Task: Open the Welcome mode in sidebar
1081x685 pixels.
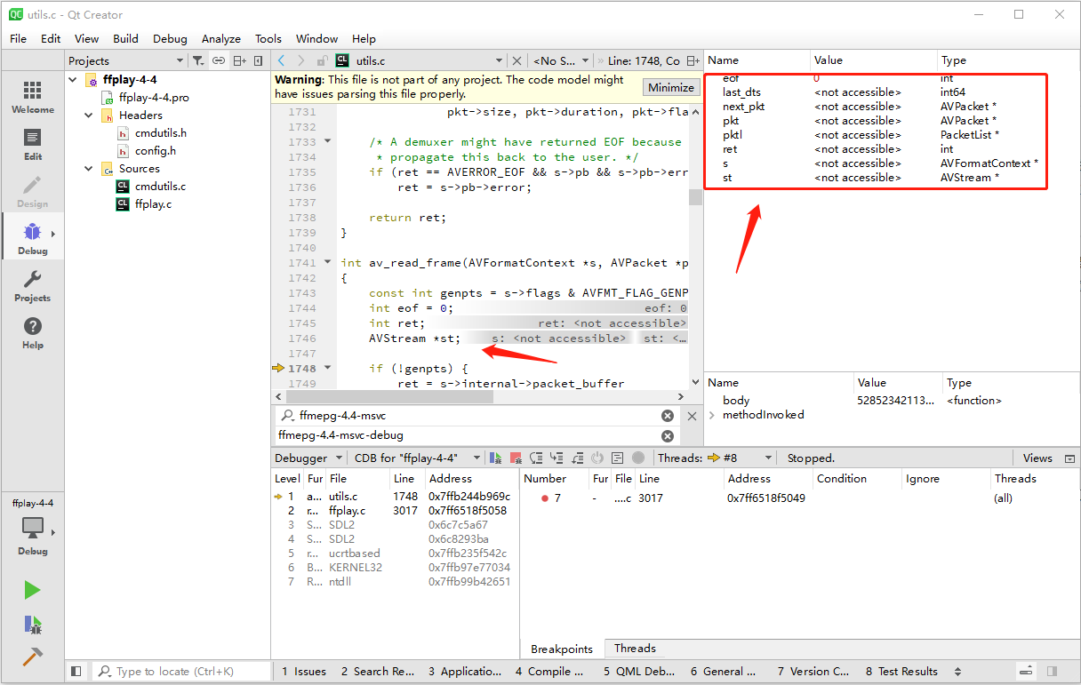Action: 32,97
